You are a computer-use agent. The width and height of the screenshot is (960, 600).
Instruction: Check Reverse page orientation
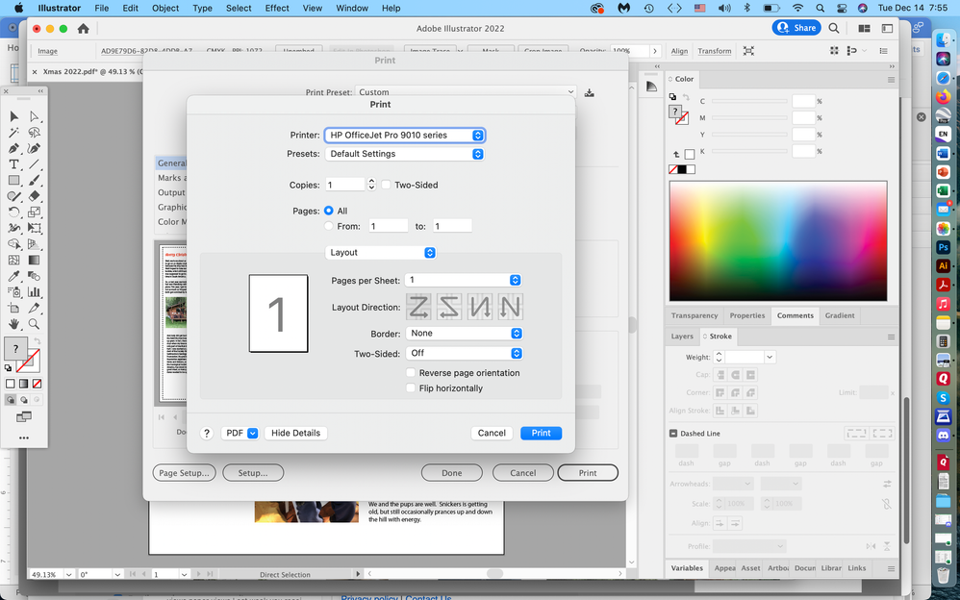tap(412, 373)
